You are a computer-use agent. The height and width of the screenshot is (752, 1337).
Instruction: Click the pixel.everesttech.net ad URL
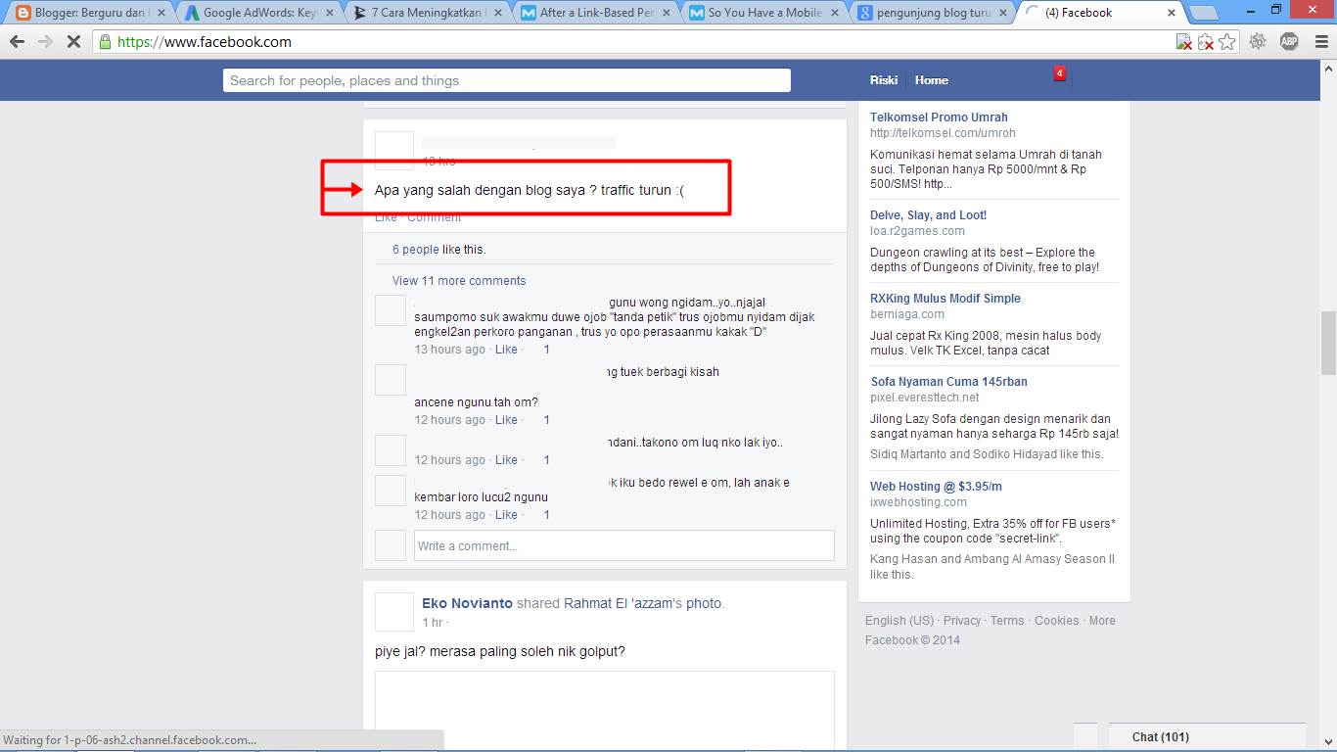point(925,398)
